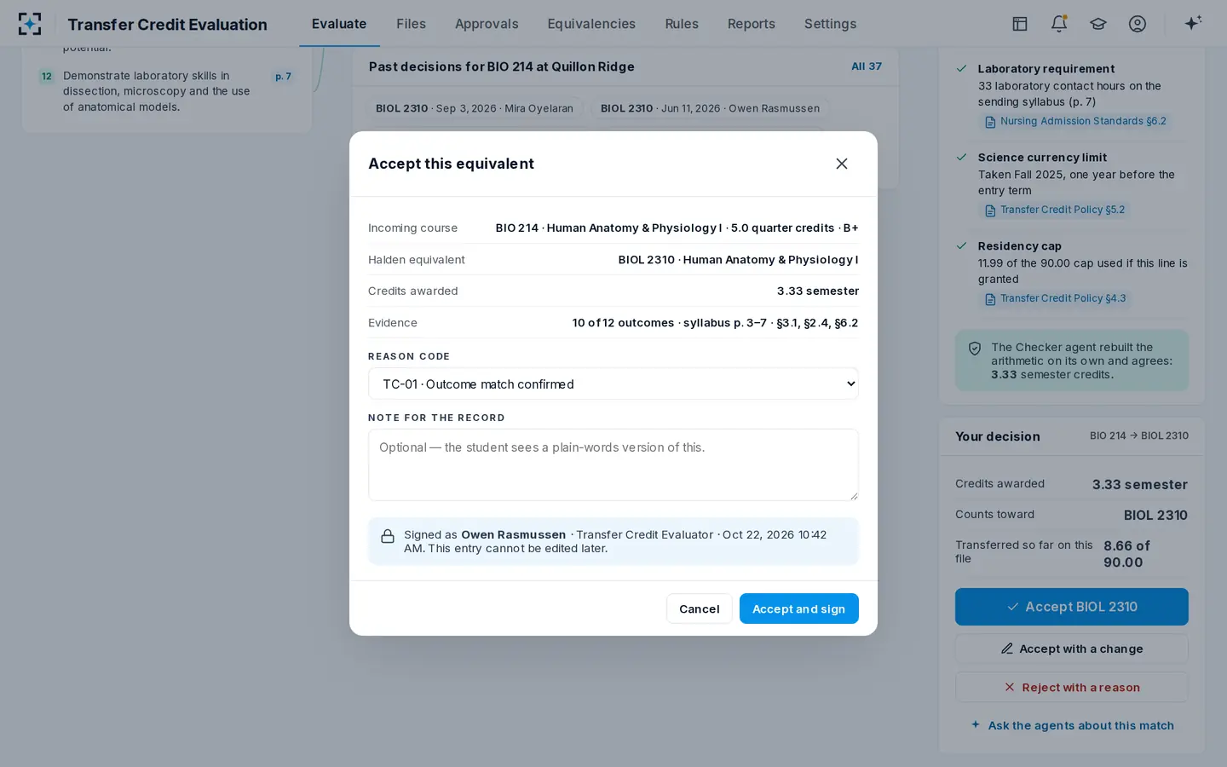Open the Equivalencies tab
Image resolution: width=1227 pixels, height=767 pixels.
coord(591,24)
